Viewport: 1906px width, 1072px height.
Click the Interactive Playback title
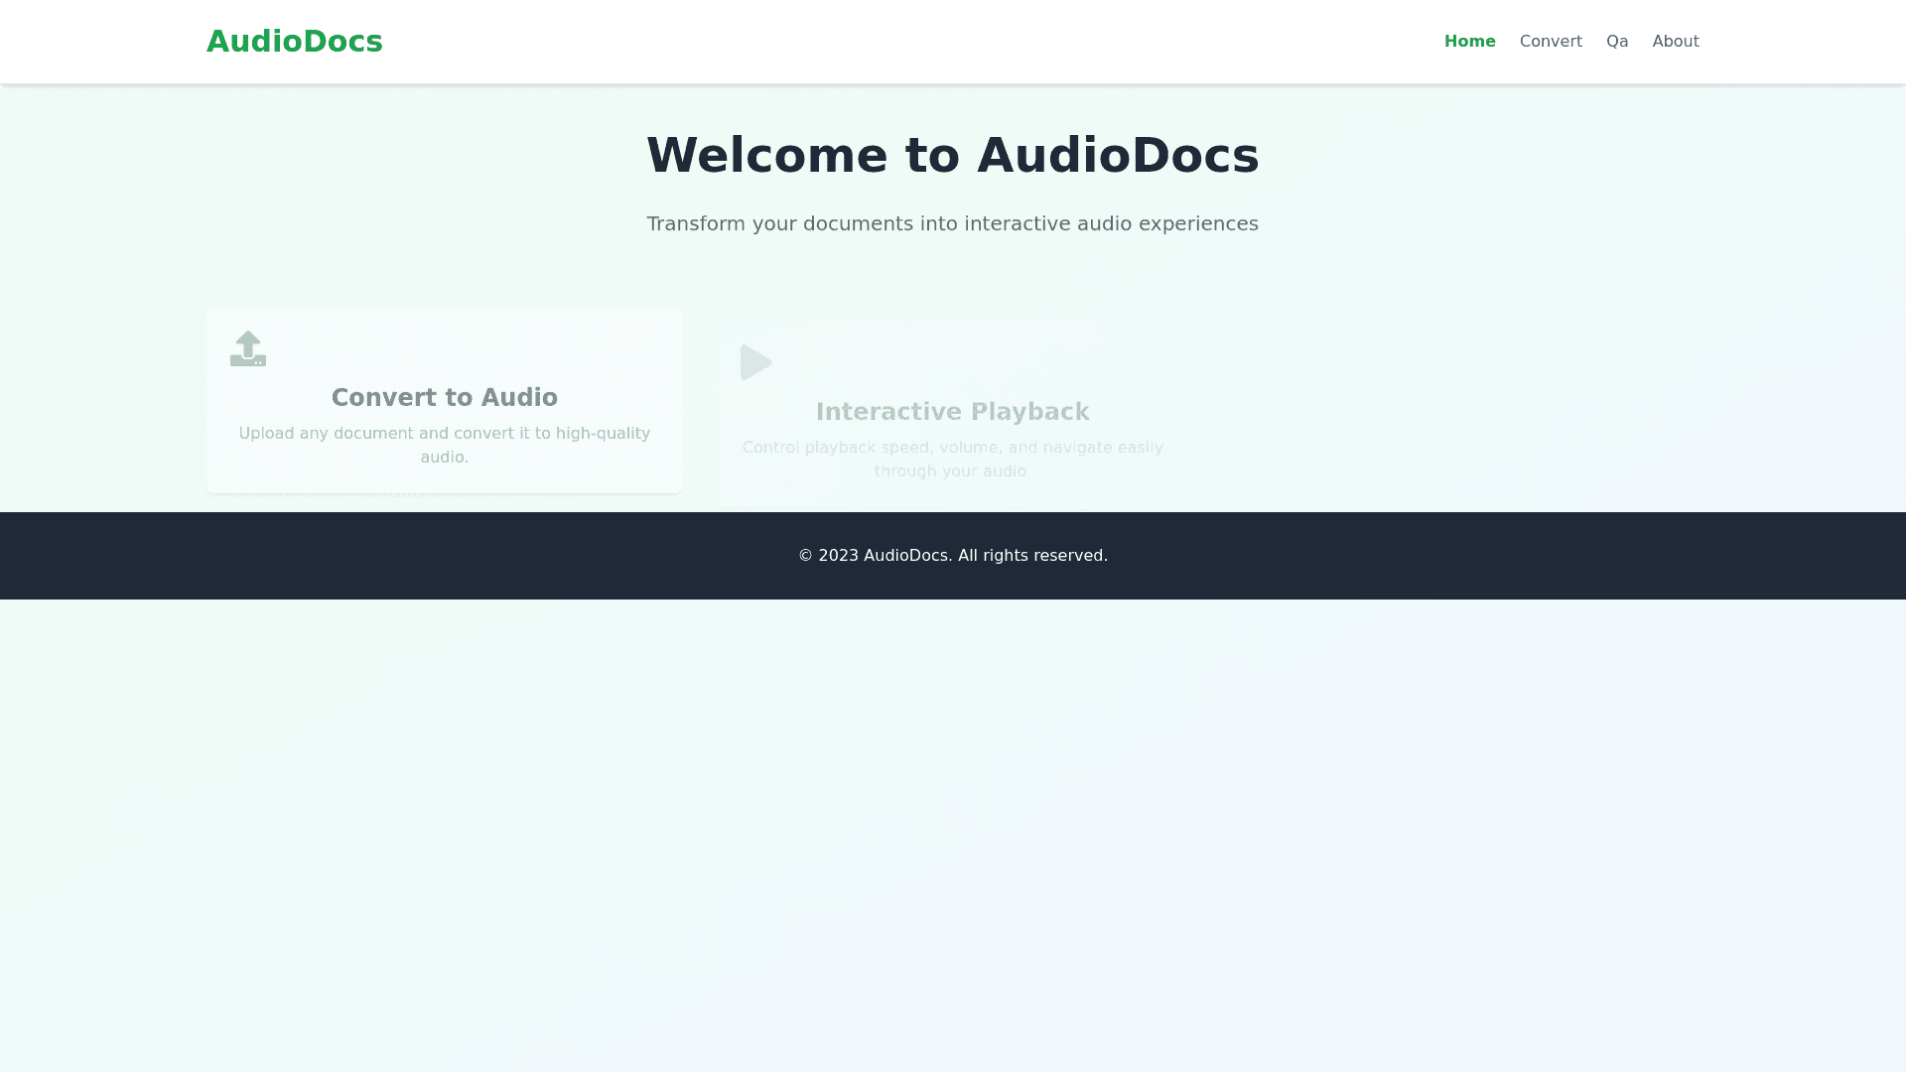click(x=952, y=412)
